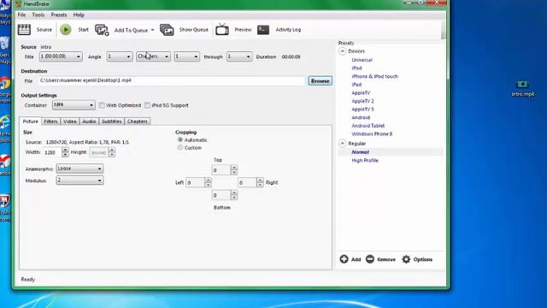Click the toolbar vertical scrollbar
The height and width of the screenshot is (308, 547).
(444, 29)
